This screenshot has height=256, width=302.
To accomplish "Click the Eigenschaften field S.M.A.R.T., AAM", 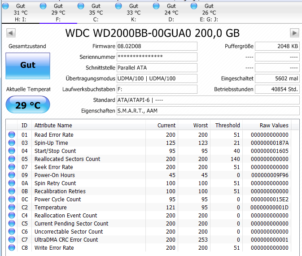I will pyautogui.click(x=208, y=111).
